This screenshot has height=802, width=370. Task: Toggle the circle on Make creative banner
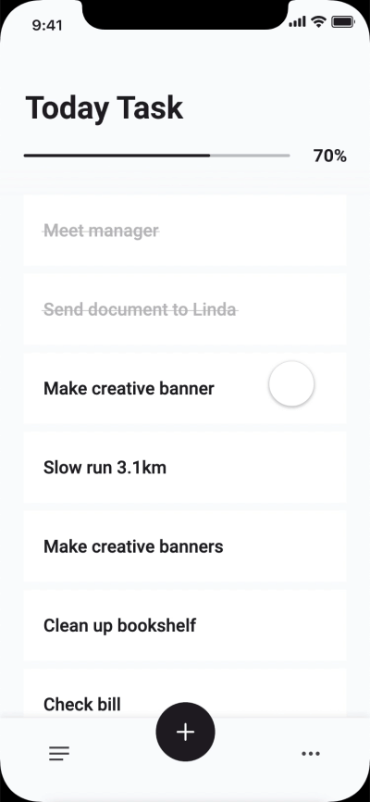point(291,383)
